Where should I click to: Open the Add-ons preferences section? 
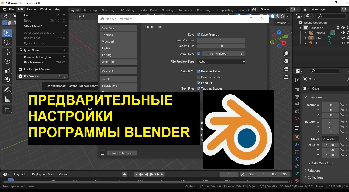[118, 71]
